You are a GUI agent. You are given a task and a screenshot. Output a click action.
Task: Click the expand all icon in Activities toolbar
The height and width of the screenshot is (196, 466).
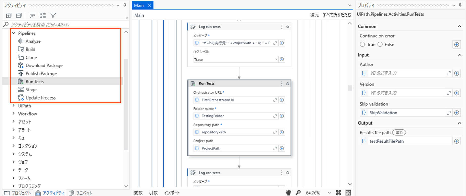9,15
